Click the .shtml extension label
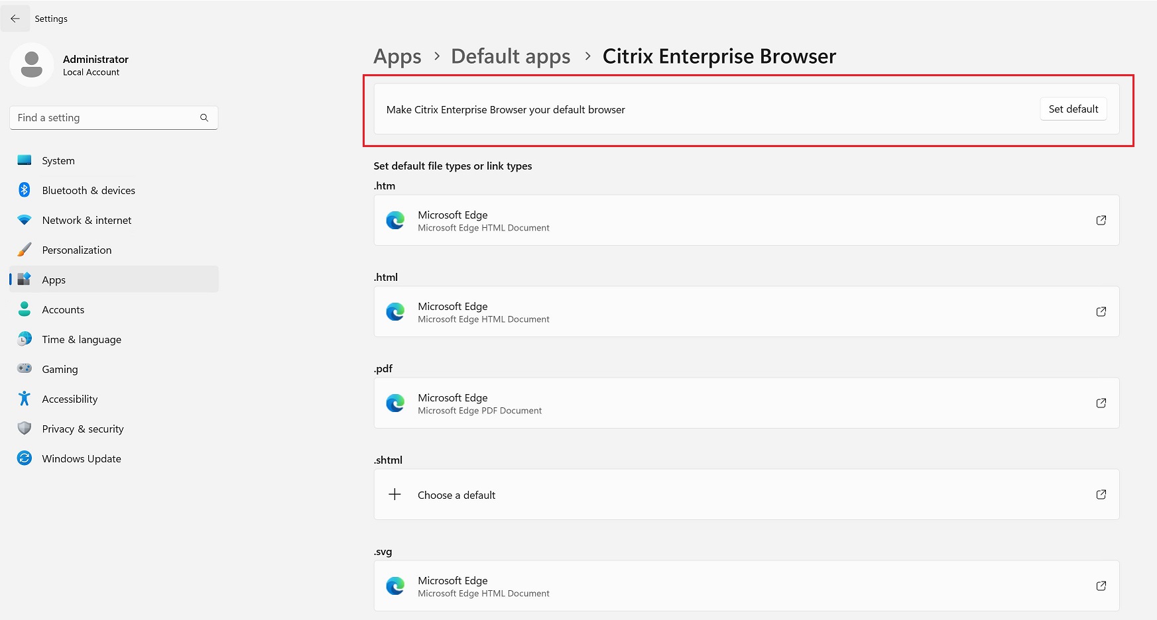This screenshot has height=620, width=1157. pyautogui.click(x=389, y=460)
